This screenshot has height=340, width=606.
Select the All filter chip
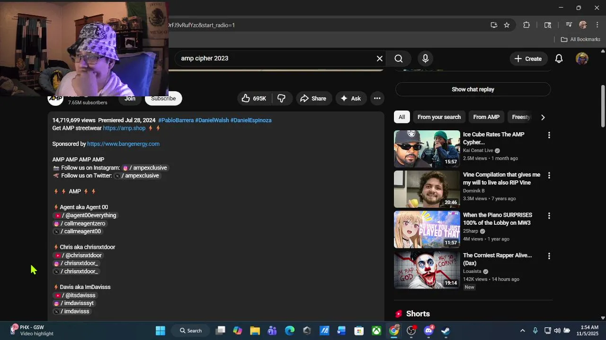401,117
